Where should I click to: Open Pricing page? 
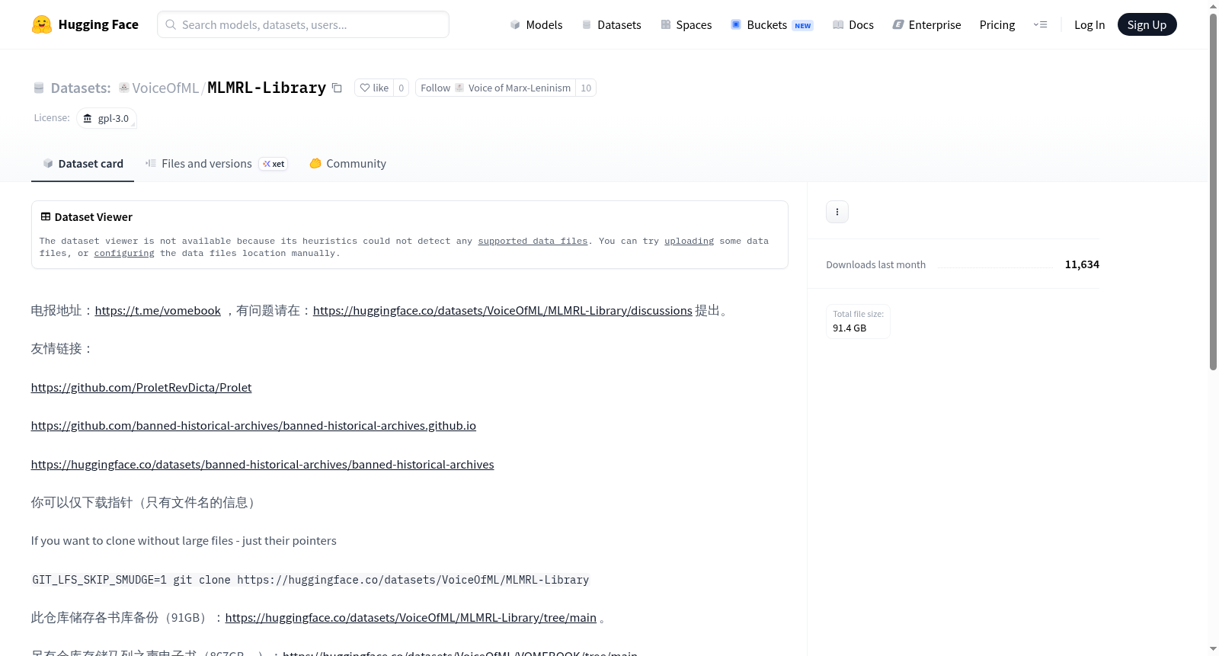coord(997,24)
